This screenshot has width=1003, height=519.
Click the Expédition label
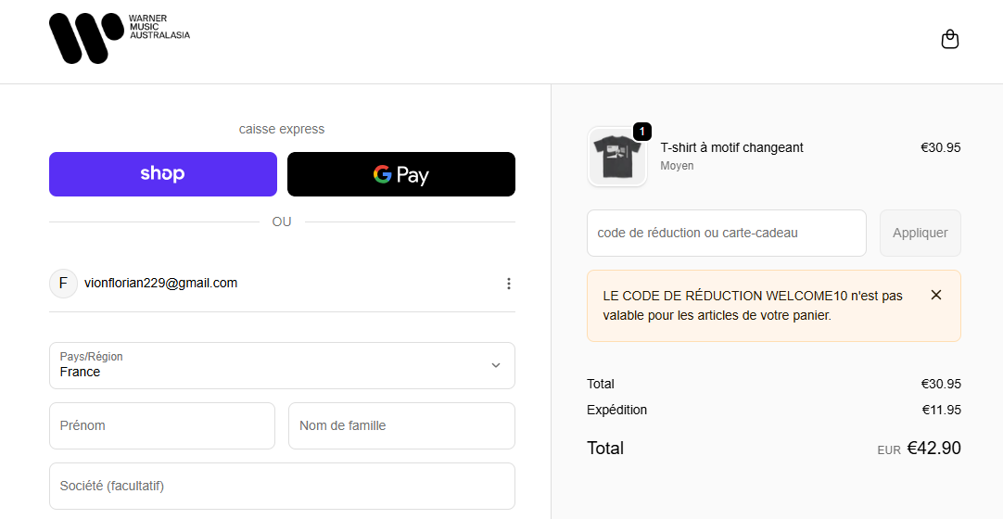click(616, 410)
